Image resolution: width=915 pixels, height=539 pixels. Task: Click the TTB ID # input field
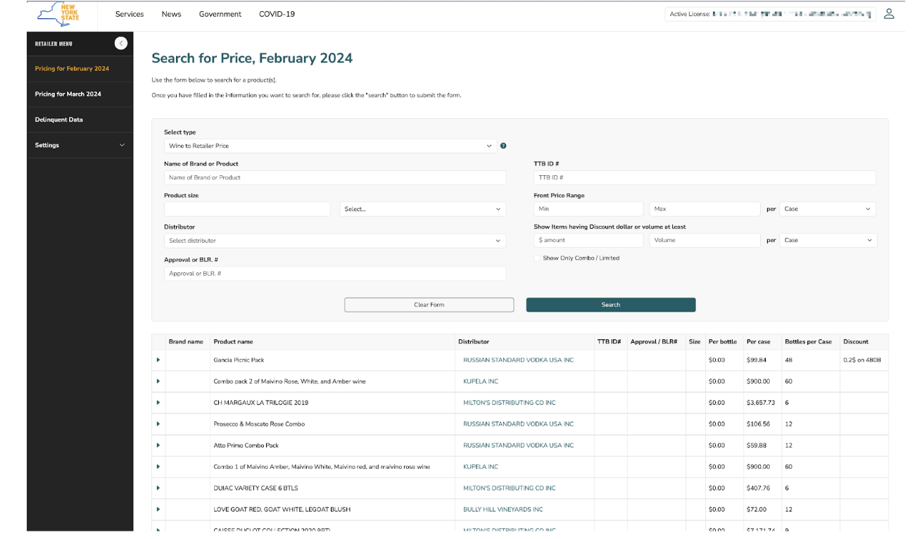tap(704, 177)
